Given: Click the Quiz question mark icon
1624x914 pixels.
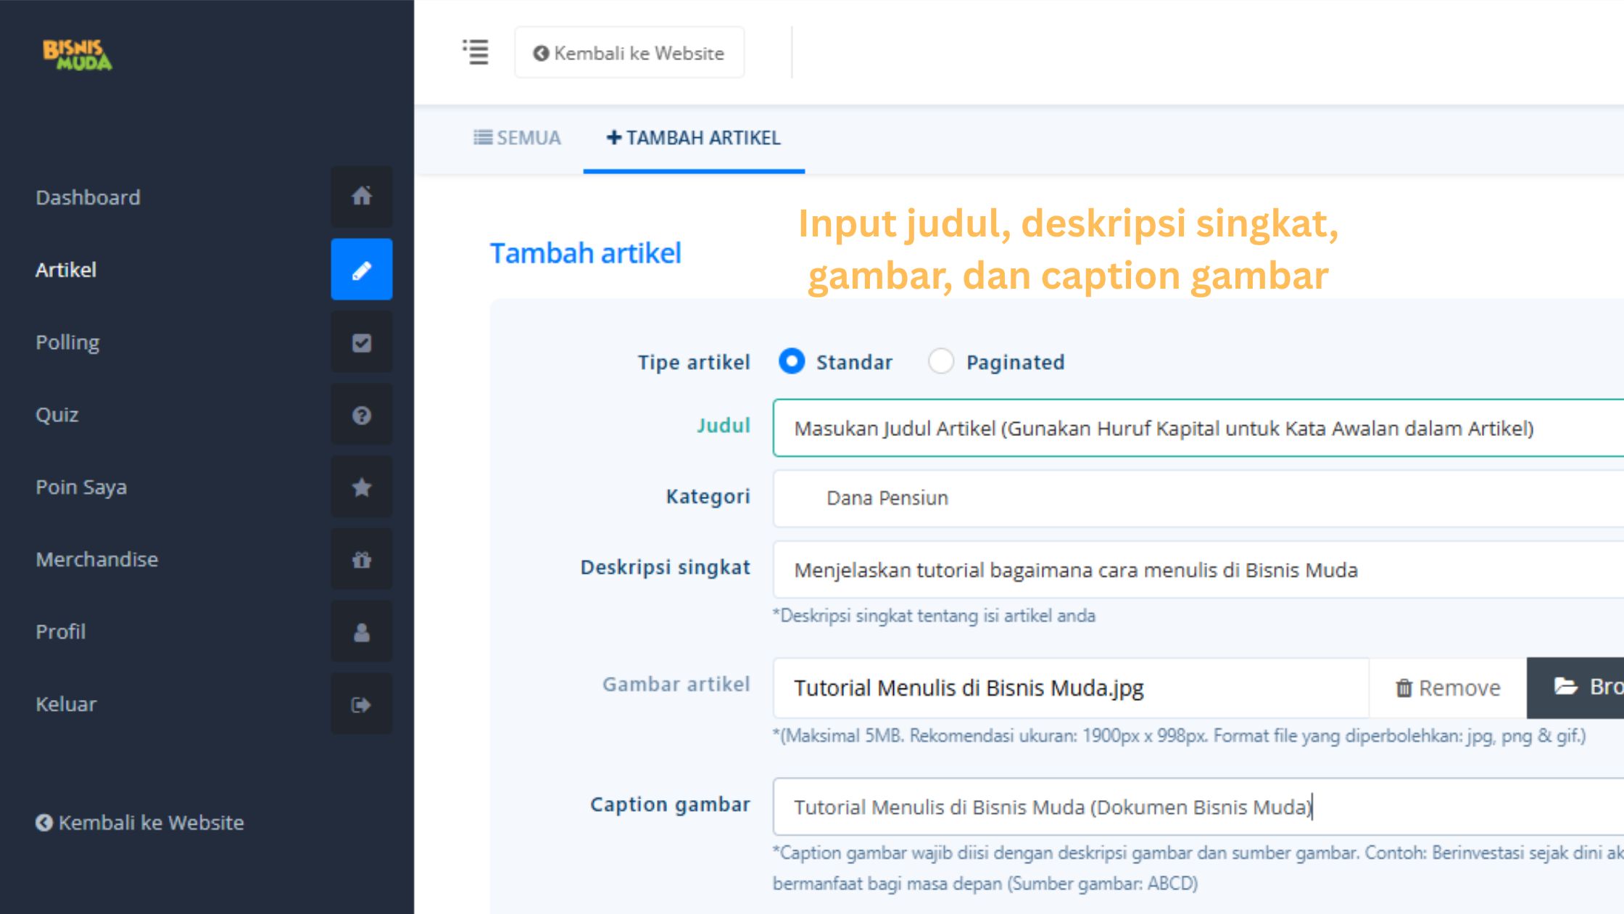Looking at the screenshot, I should (x=362, y=414).
